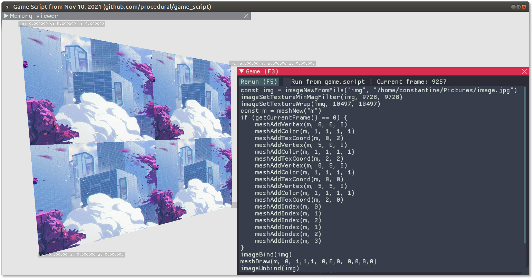This screenshot has height=278, width=532.
Task: Click the meshAddVertex(m, 5, 0, 0) line
Action: coord(301,145)
